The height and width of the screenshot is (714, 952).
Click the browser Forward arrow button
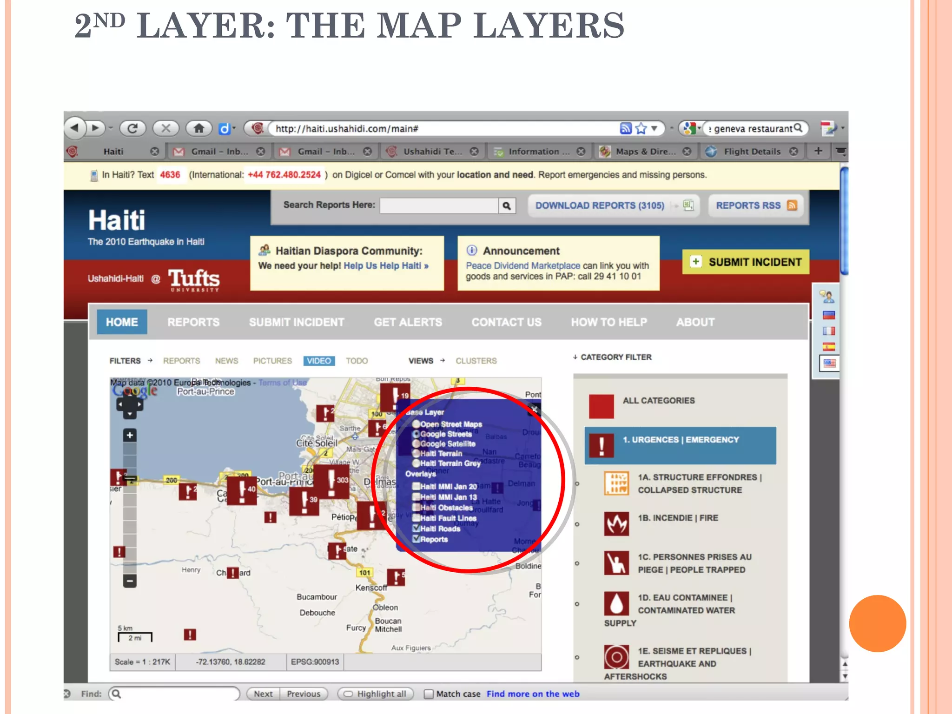pyautogui.click(x=96, y=128)
